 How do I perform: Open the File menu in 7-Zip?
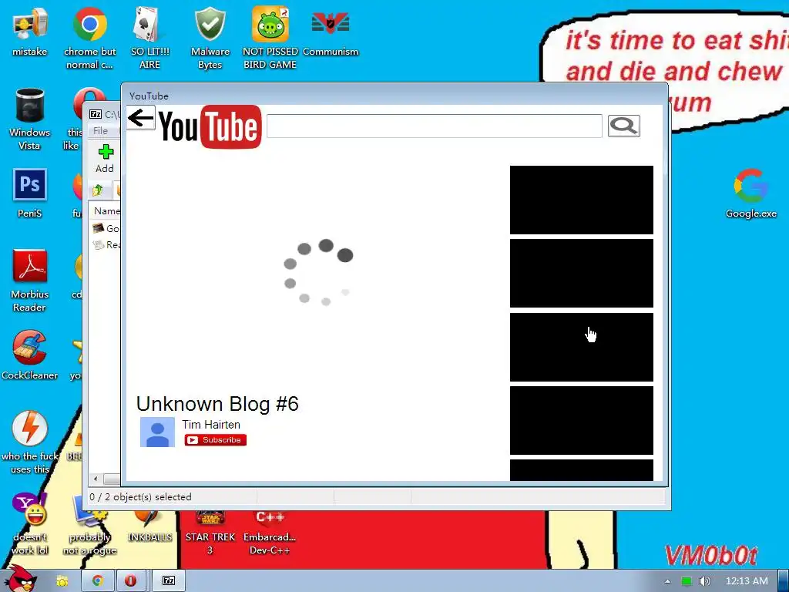(101, 131)
